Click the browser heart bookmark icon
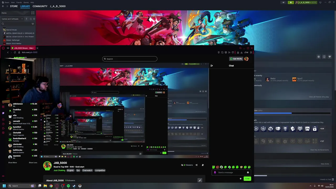The width and height of the screenshot is (336, 189). [x=233, y=52]
